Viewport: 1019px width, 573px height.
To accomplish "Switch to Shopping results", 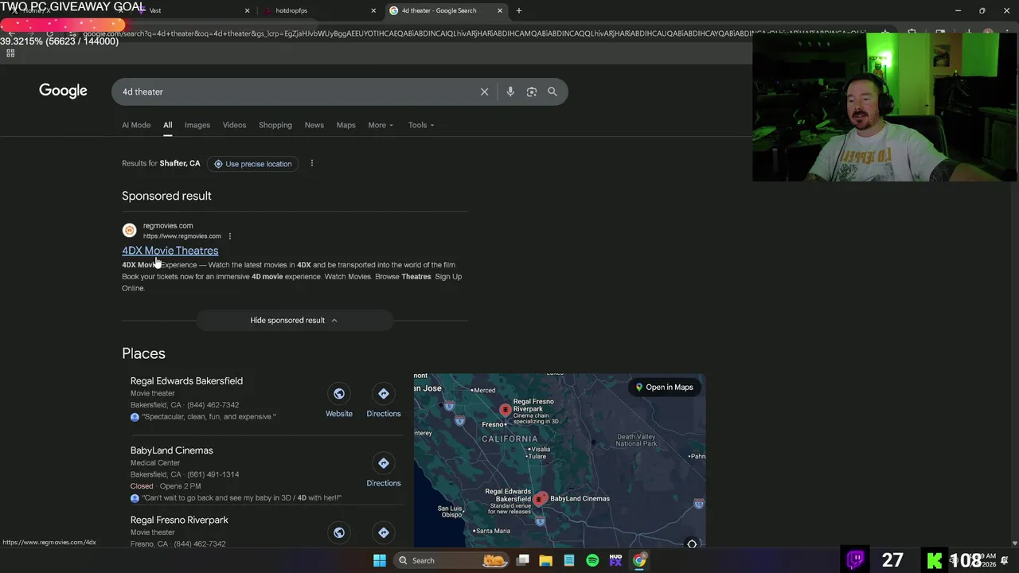I will pos(275,125).
